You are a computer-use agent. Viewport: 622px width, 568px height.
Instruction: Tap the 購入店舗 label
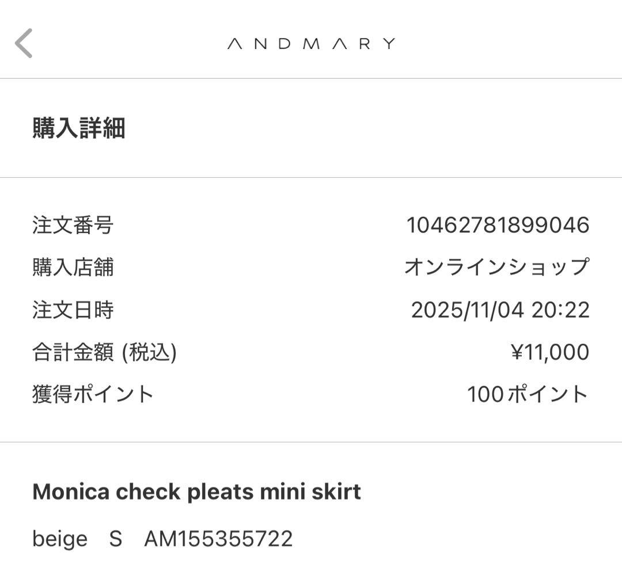(x=73, y=268)
